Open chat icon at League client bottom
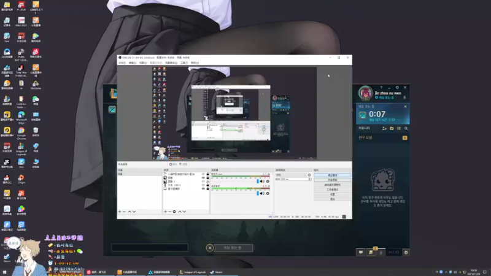This screenshot has height=276, width=491. (361, 252)
